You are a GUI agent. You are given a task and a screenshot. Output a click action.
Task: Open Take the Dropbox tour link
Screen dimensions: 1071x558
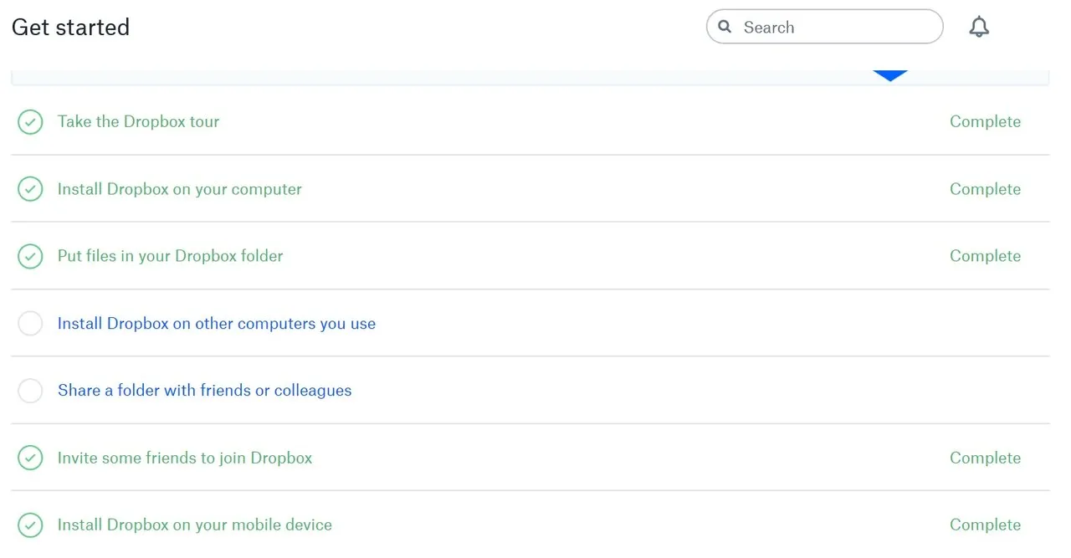click(138, 121)
